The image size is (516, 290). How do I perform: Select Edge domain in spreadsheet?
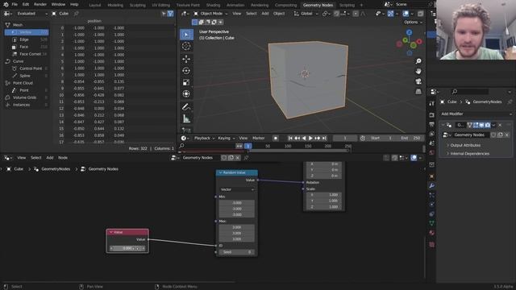27,39
